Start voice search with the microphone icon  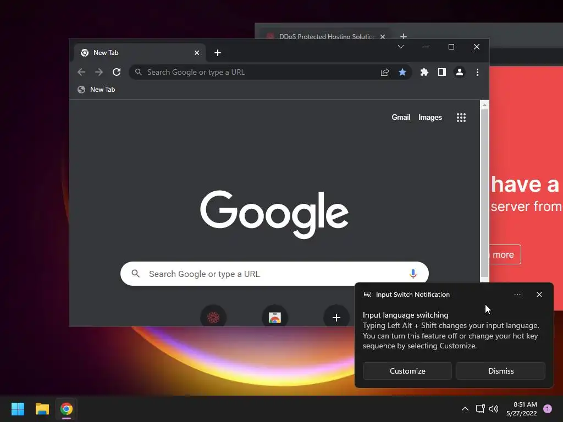[413, 274]
